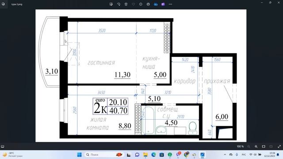This screenshot has width=283, height=159.
Task: Open the green round app on the taskbar
Action: 170,155
